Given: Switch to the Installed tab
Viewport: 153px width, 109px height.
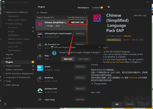Looking at the screenshot, I should click(97, 8).
